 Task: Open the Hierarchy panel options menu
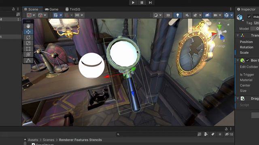pos(18,9)
